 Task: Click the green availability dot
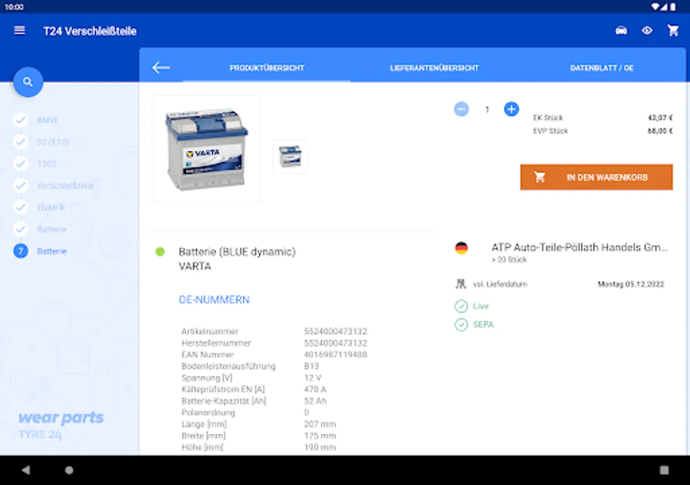(160, 252)
